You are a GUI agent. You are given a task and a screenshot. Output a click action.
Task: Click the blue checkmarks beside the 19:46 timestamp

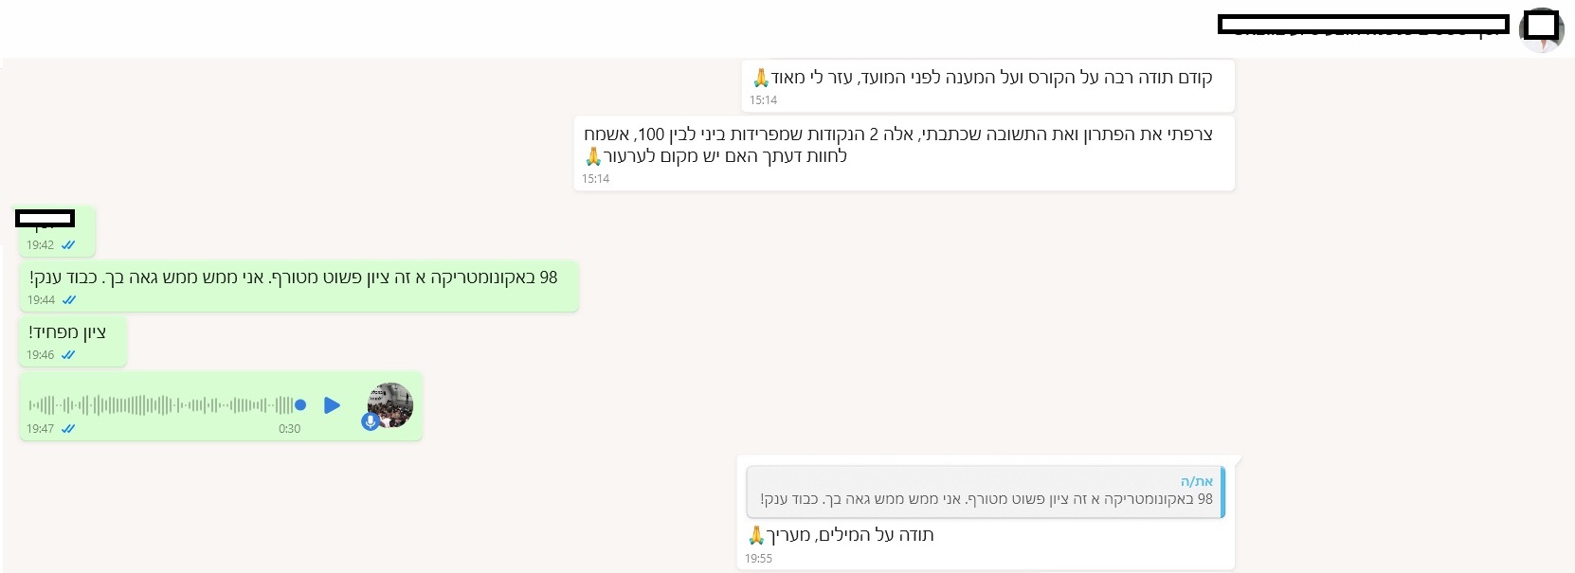(68, 355)
